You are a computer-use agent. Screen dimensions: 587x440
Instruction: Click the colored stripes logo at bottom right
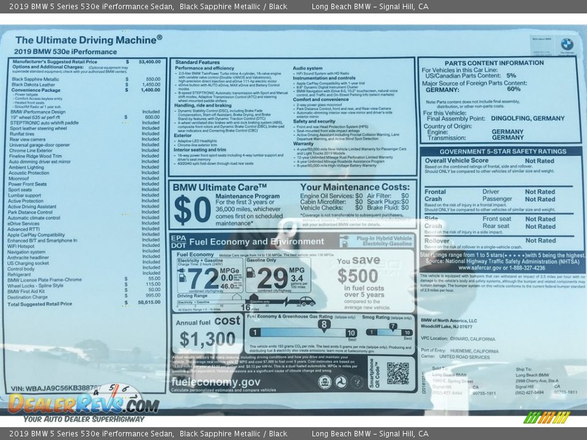[547, 417]
